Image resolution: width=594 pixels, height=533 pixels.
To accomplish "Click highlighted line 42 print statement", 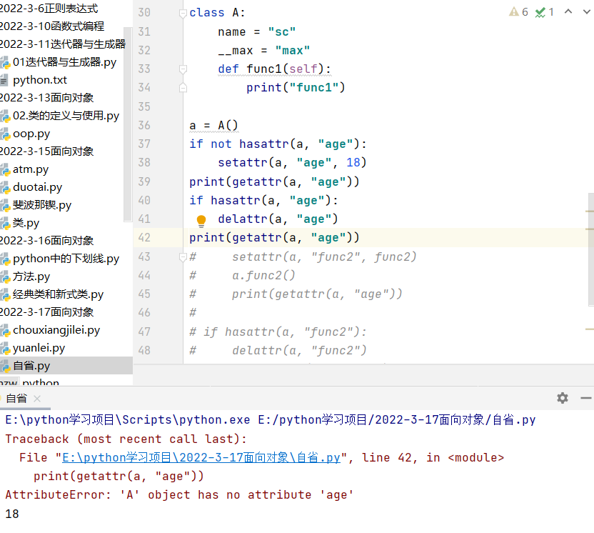I will tap(274, 238).
